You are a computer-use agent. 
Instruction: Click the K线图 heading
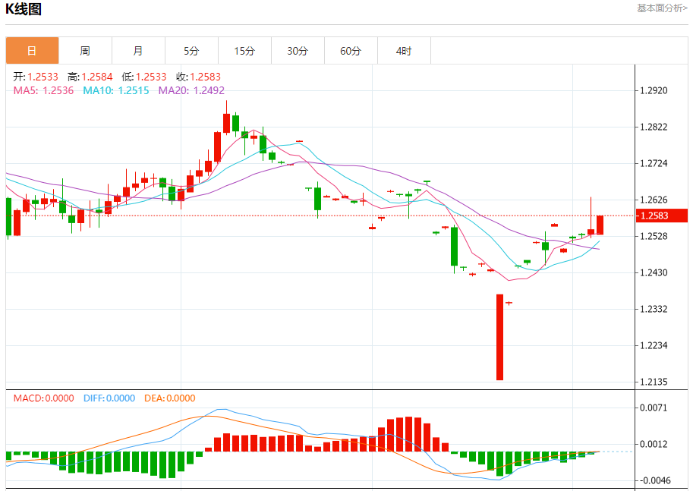[x=24, y=9]
